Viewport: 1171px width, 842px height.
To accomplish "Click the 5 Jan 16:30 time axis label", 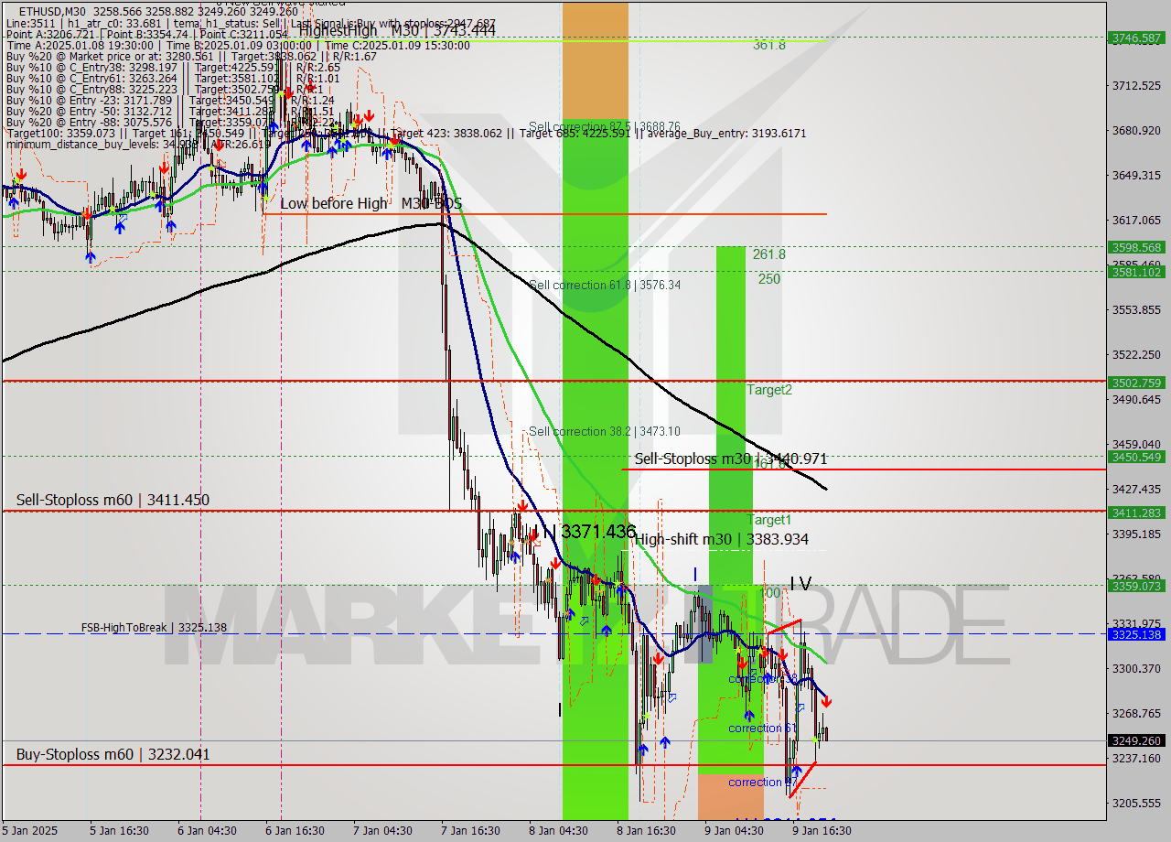I will 119,831.
